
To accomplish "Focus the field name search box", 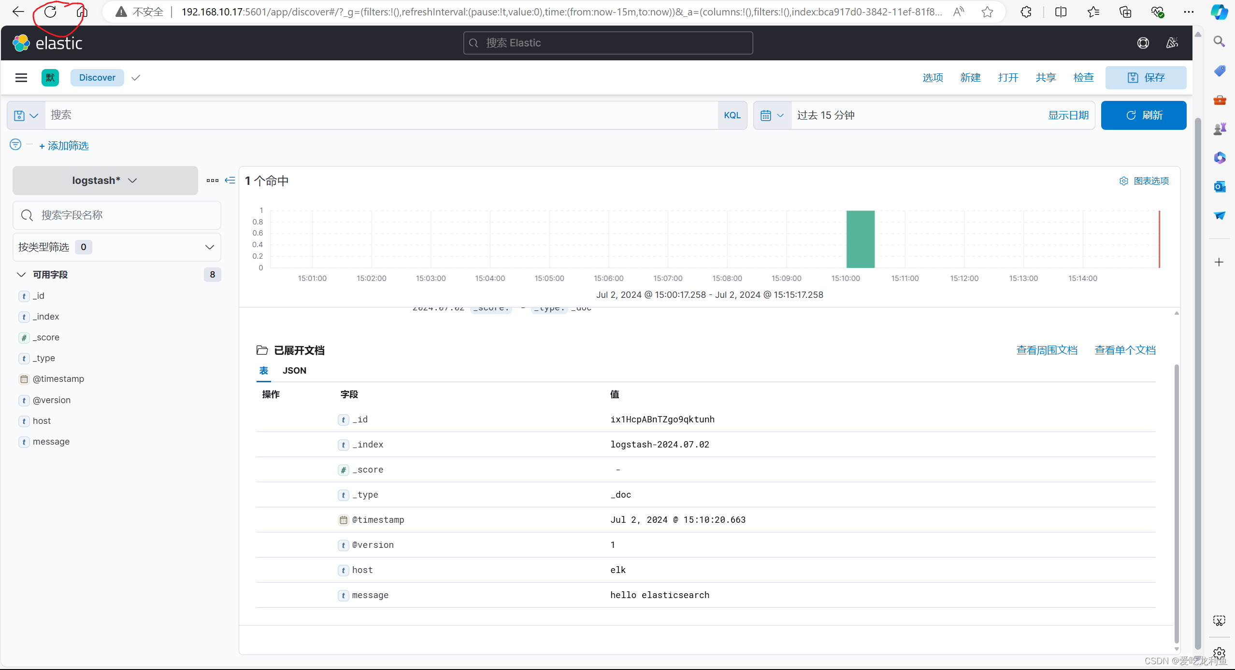I will (116, 215).
